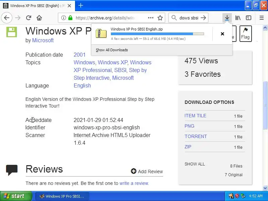268x201 pixels.
Task: Bookmark this page with the star
Action: pyautogui.click(x=160, y=18)
